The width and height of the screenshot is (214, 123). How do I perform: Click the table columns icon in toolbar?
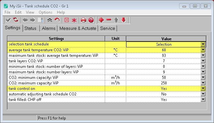click(40, 20)
